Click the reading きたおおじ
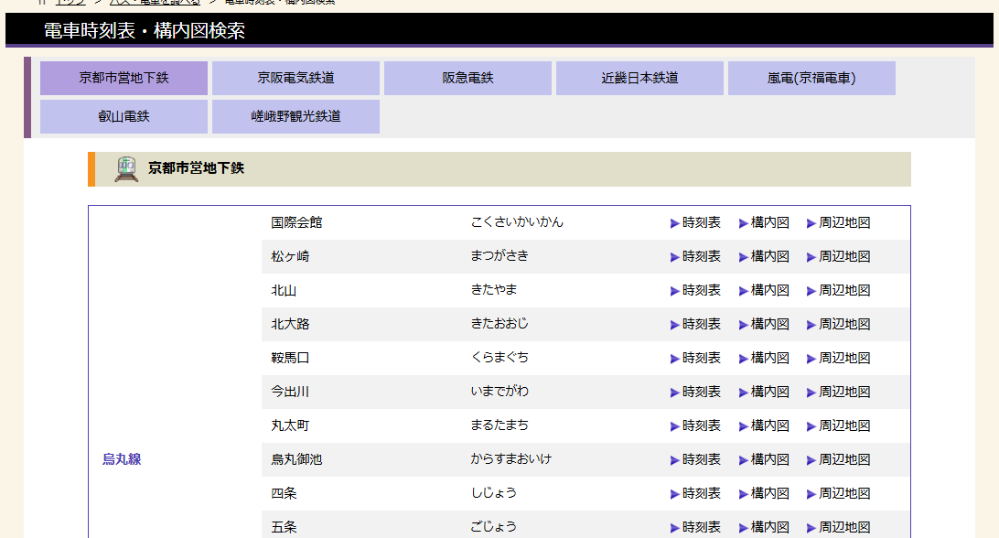 click(x=499, y=323)
